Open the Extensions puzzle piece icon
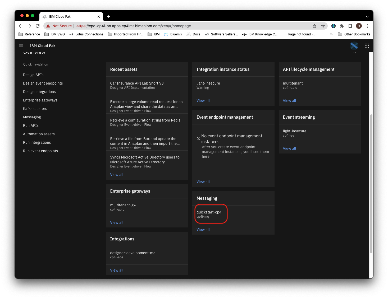388x298 pixels. [342, 26]
